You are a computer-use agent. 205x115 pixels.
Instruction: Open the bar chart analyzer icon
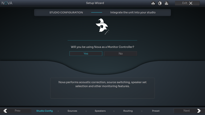(x=166, y=3)
